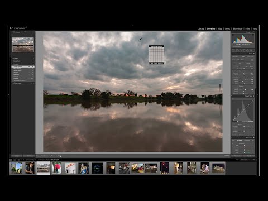268x201 pixels.
Task: Select the Graduated Filter tool
Action: (x=244, y=50)
